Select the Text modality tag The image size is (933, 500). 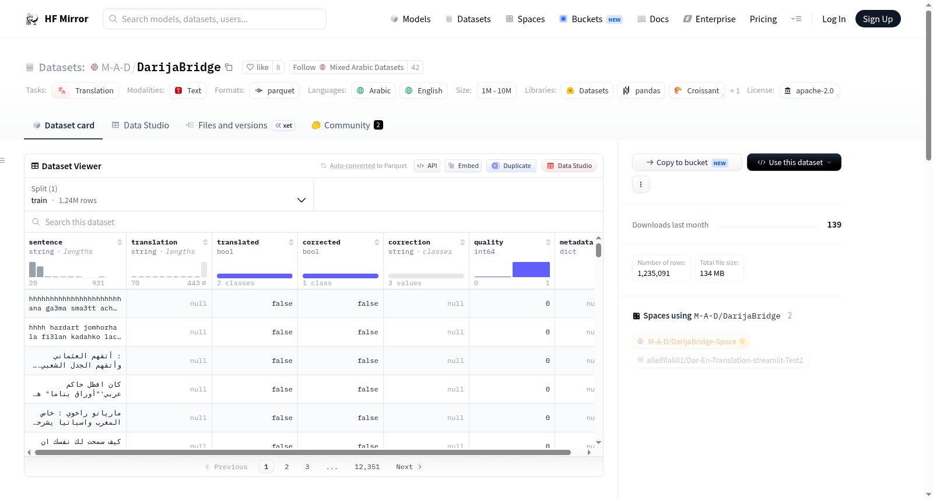(188, 90)
